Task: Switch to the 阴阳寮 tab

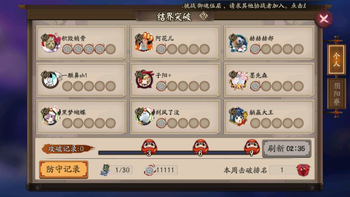Action: [336, 94]
